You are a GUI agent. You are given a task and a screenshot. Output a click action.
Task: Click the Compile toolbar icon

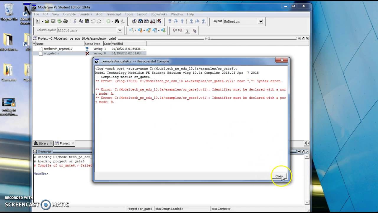(x=134, y=21)
